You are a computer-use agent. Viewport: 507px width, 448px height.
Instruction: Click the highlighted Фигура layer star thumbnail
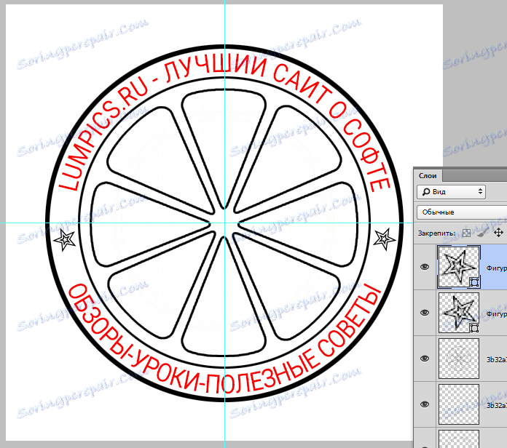point(458,267)
